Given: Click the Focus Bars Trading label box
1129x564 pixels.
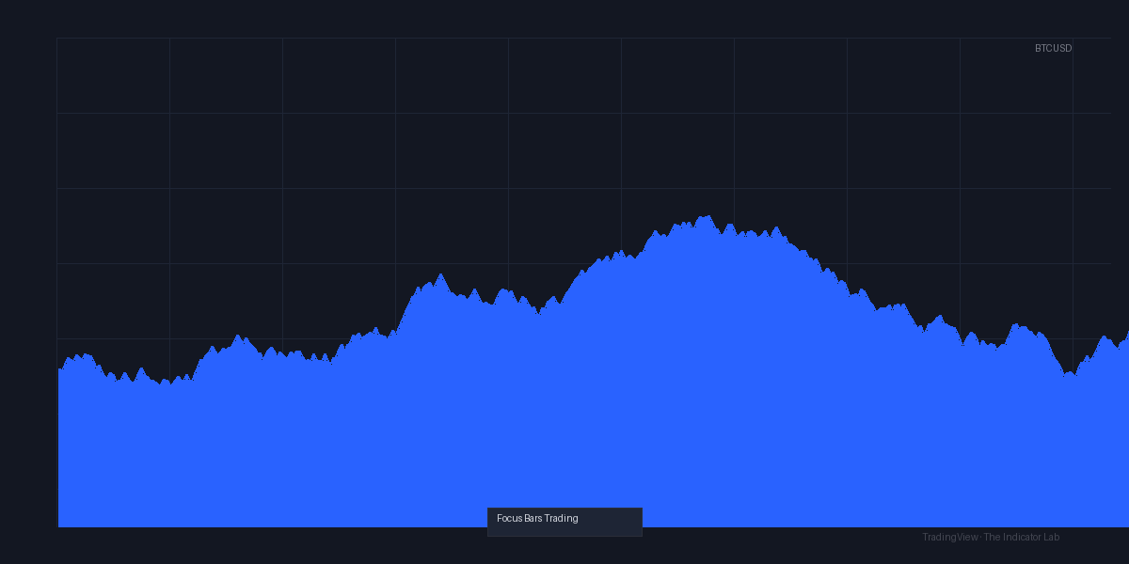Looking at the screenshot, I should click(564, 522).
